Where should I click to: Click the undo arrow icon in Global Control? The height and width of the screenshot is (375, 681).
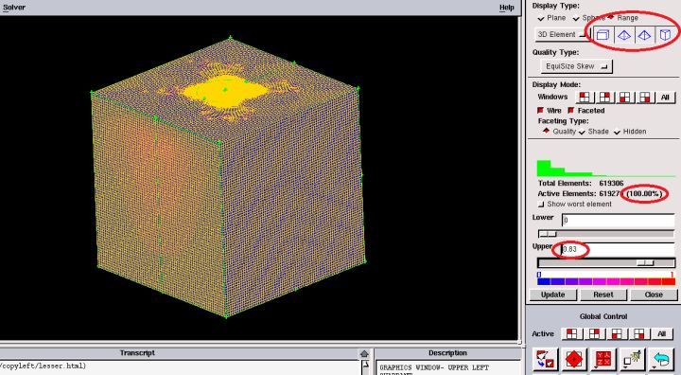pos(661,360)
